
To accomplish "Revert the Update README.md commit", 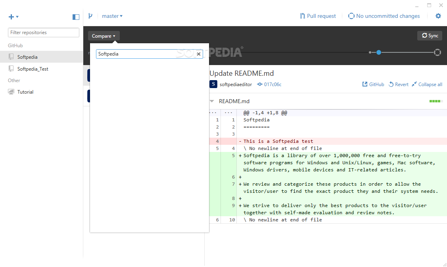I will click(399, 85).
